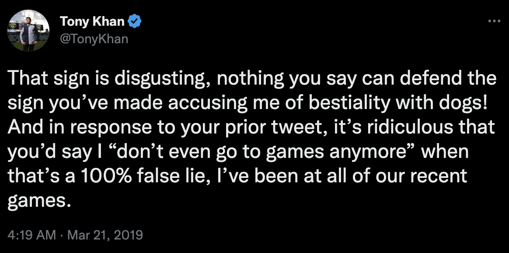
Task: Click the blue verified checkmark badge
Action: click(134, 22)
